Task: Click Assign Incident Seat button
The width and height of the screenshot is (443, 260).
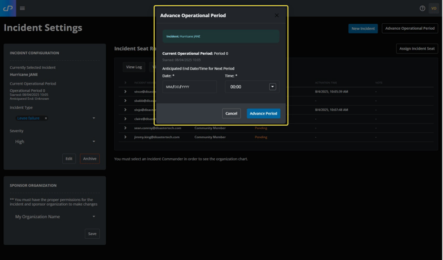Action: pos(417,48)
